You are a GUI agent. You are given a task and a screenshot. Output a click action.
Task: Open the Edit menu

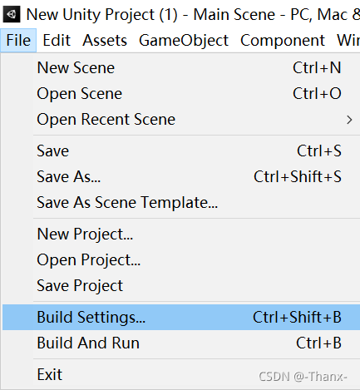(57, 41)
